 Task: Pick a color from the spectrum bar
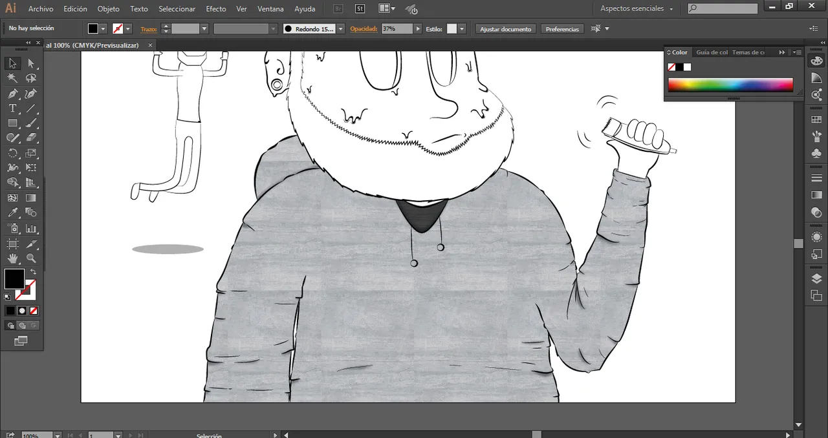[x=730, y=85]
